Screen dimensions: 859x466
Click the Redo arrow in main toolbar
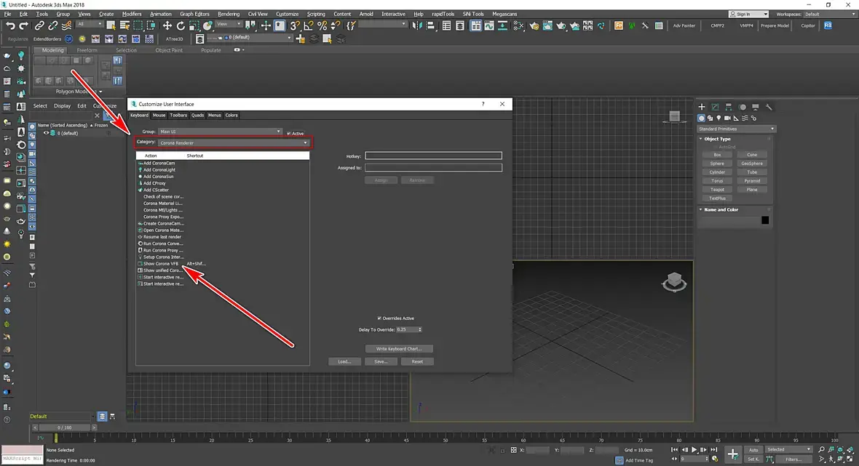coord(23,25)
